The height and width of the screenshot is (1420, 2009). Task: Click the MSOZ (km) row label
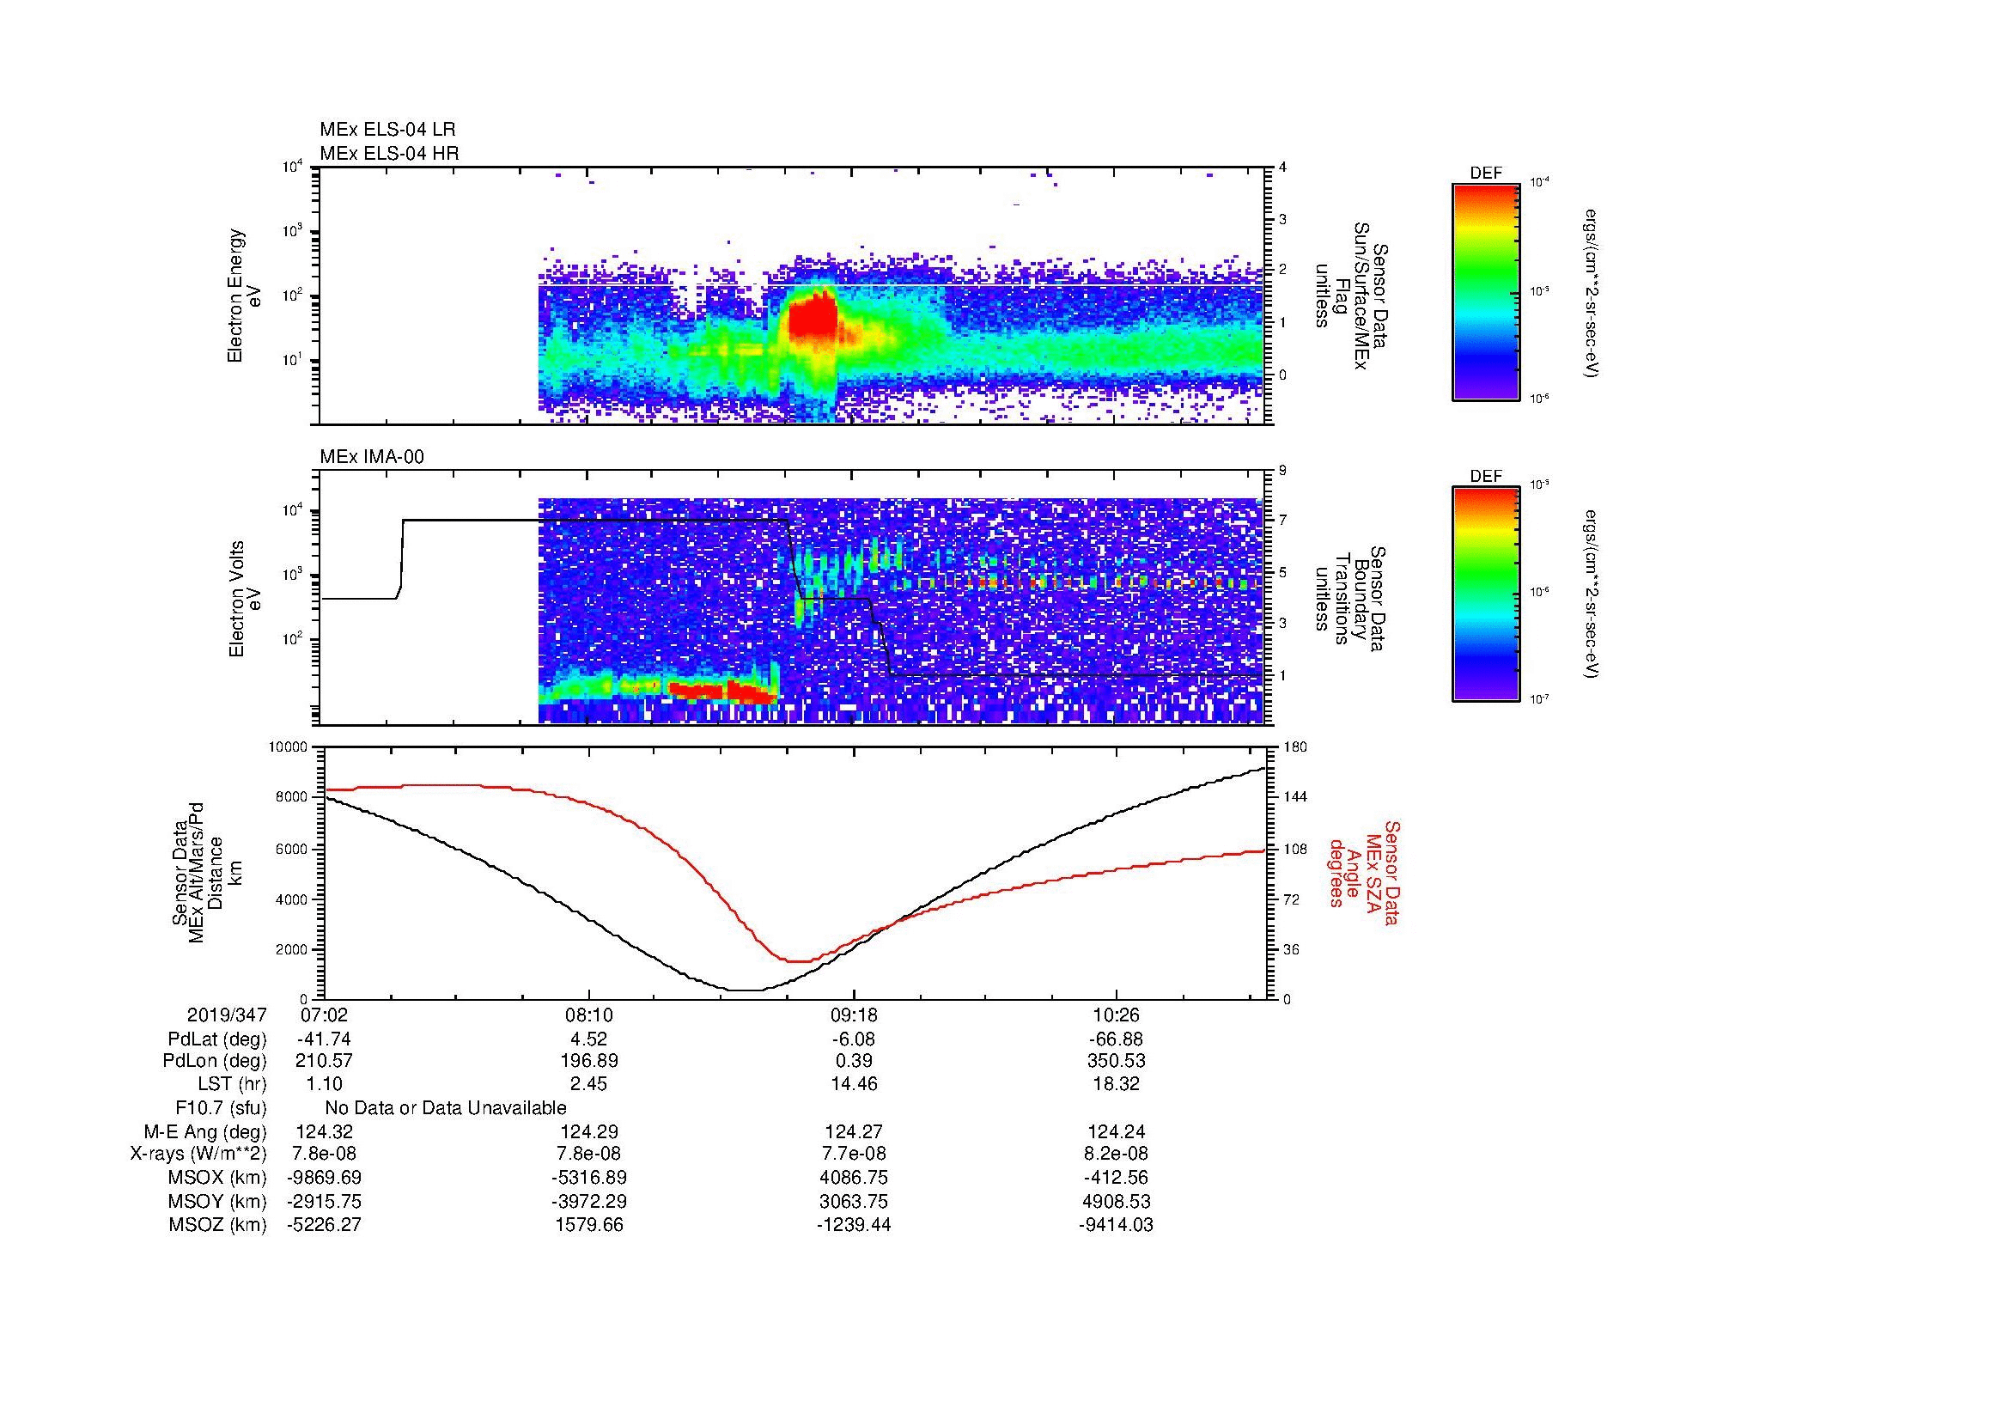pyautogui.click(x=217, y=1226)
